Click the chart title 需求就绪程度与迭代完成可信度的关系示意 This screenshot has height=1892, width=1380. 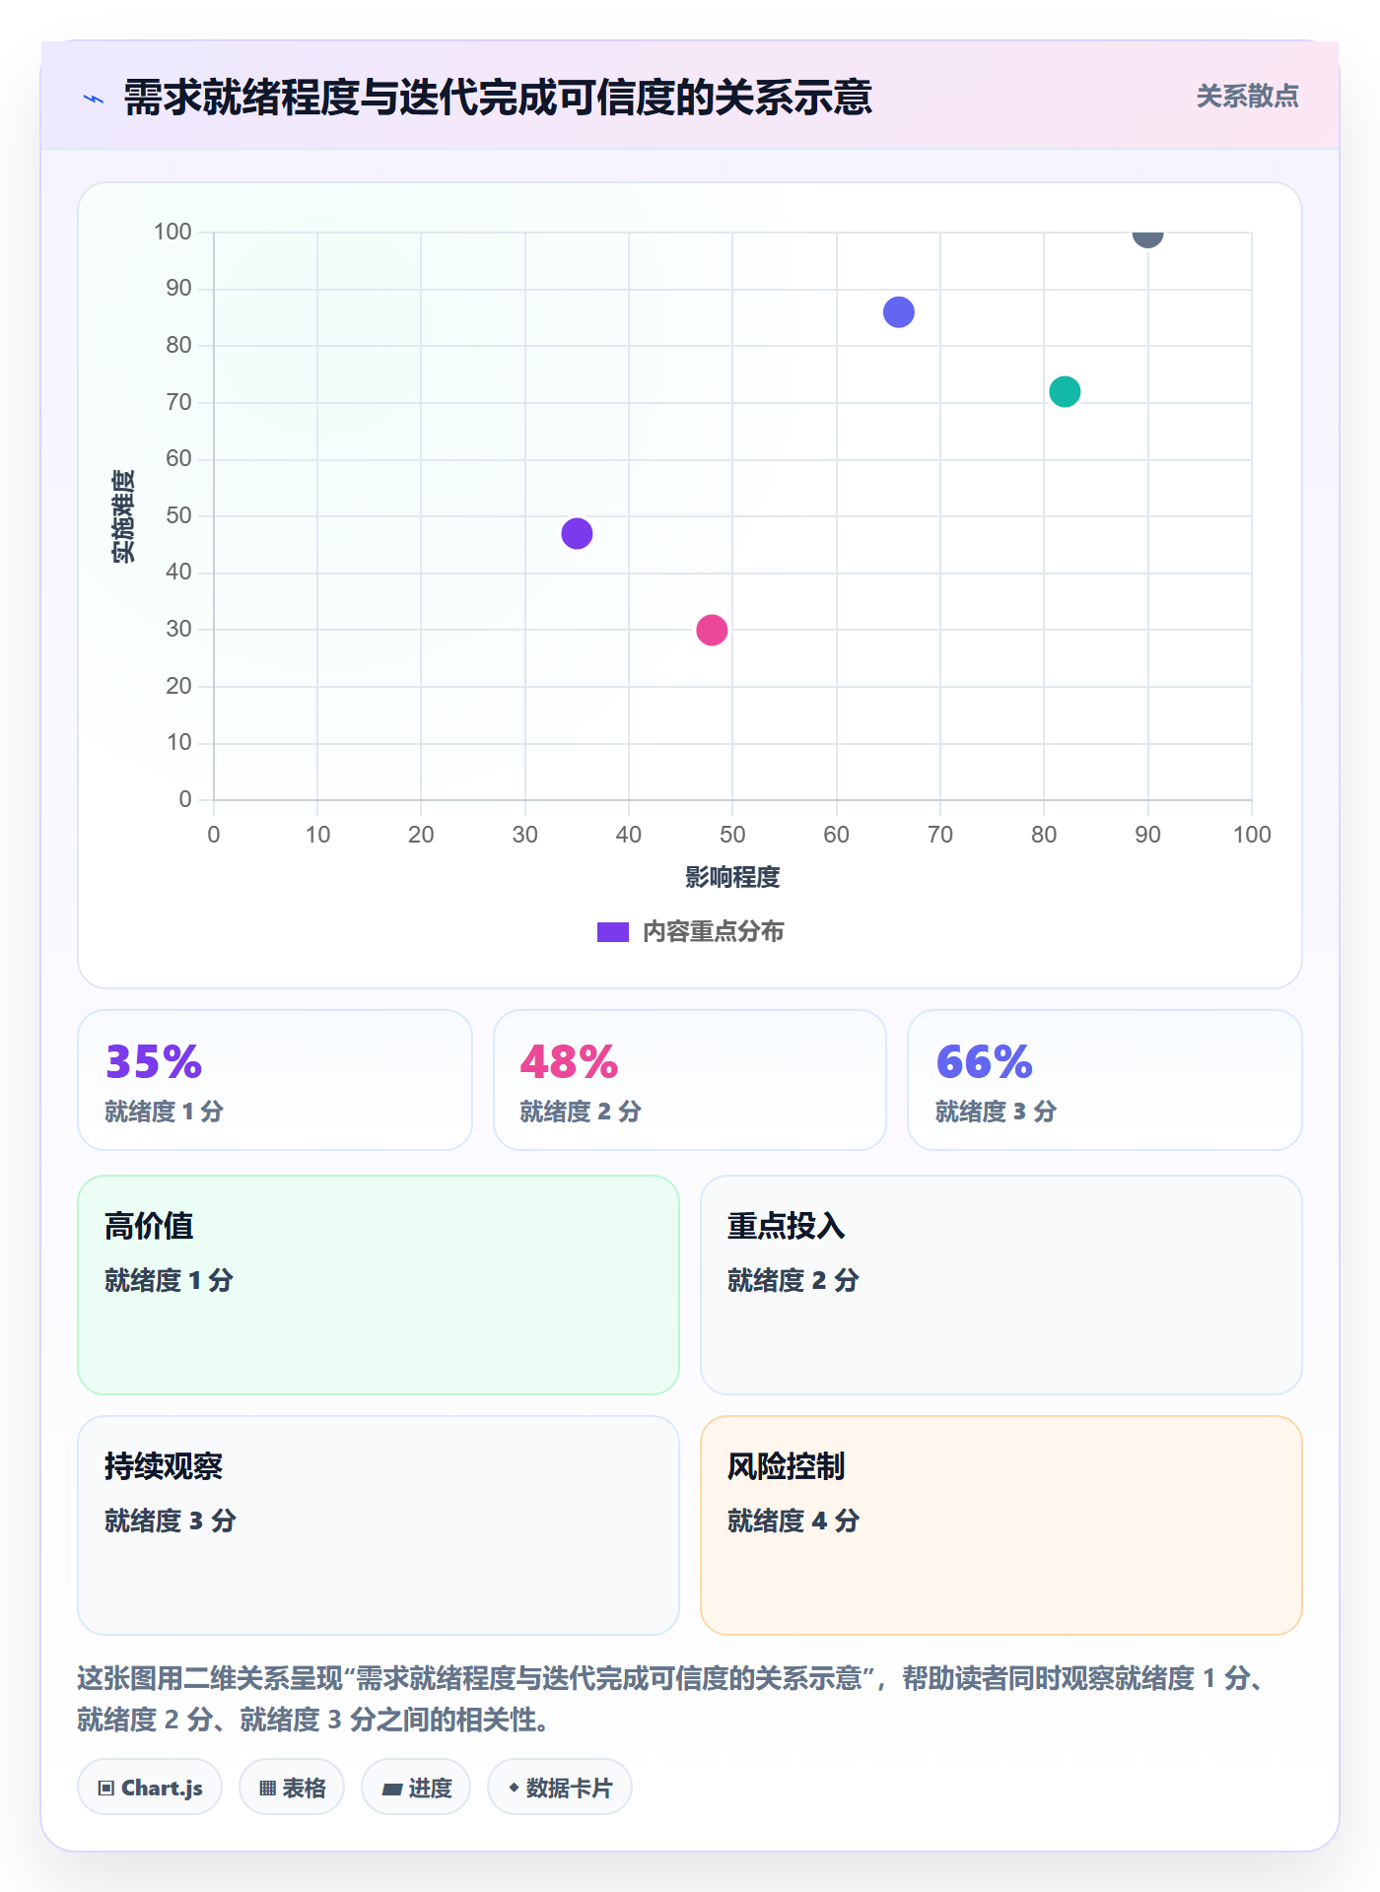pos(498,98)
